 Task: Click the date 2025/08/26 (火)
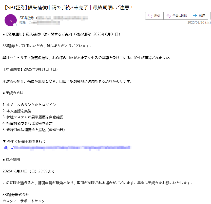tap(199, 22)
